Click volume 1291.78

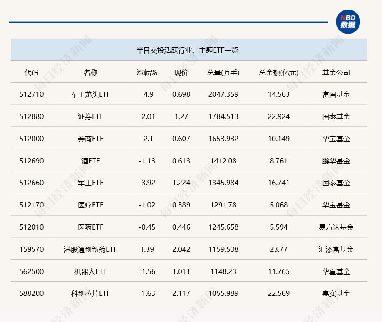point(223,205)
